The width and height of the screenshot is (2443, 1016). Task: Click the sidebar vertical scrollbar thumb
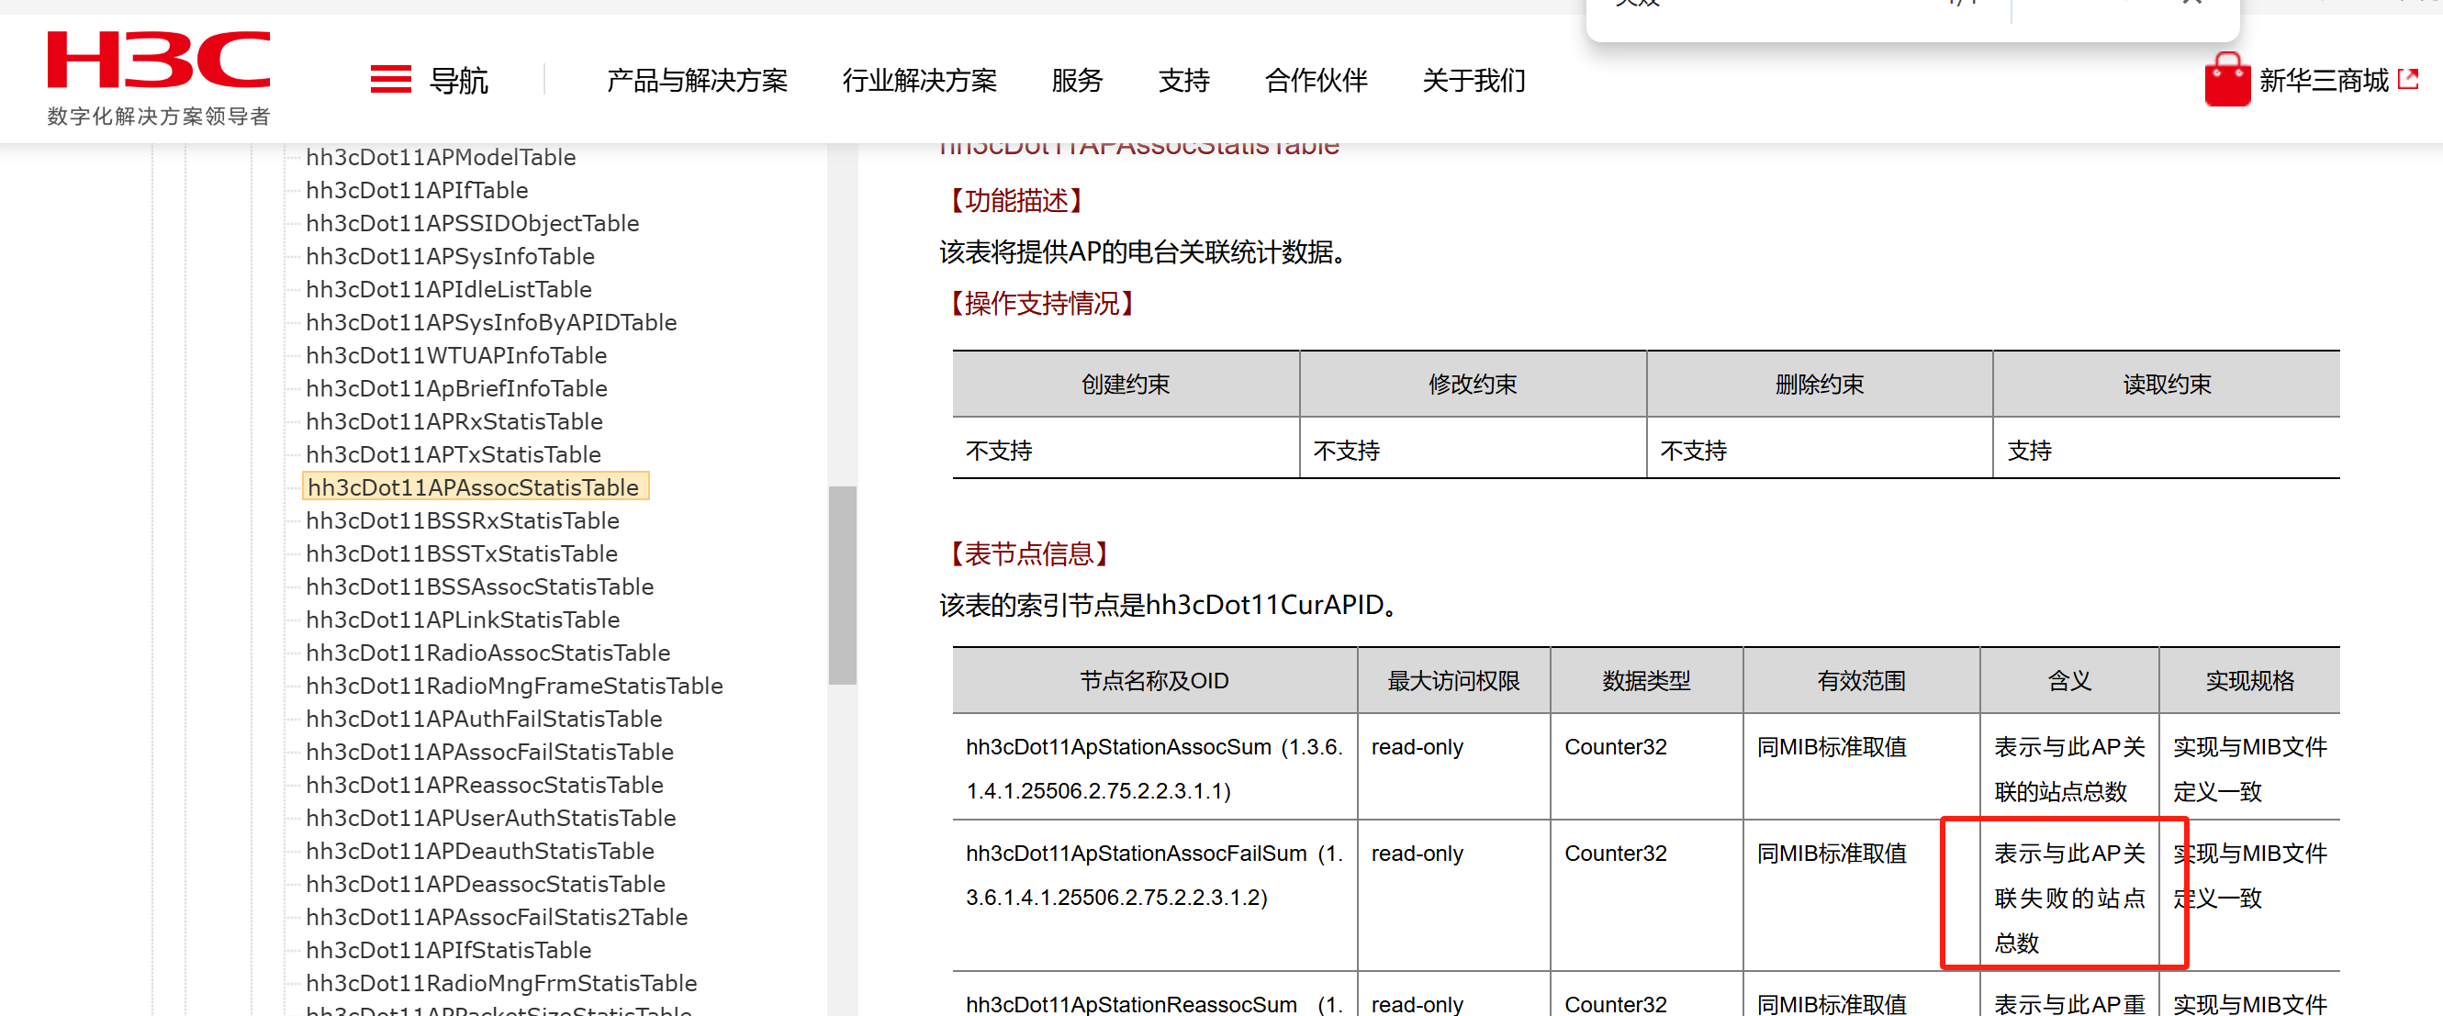pos(841,585)
